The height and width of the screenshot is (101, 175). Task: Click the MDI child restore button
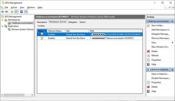pyautogui.click(x=170, y=8)
